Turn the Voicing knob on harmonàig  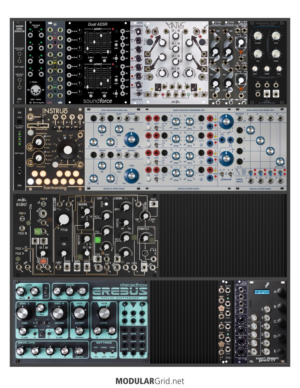[38, 158]
